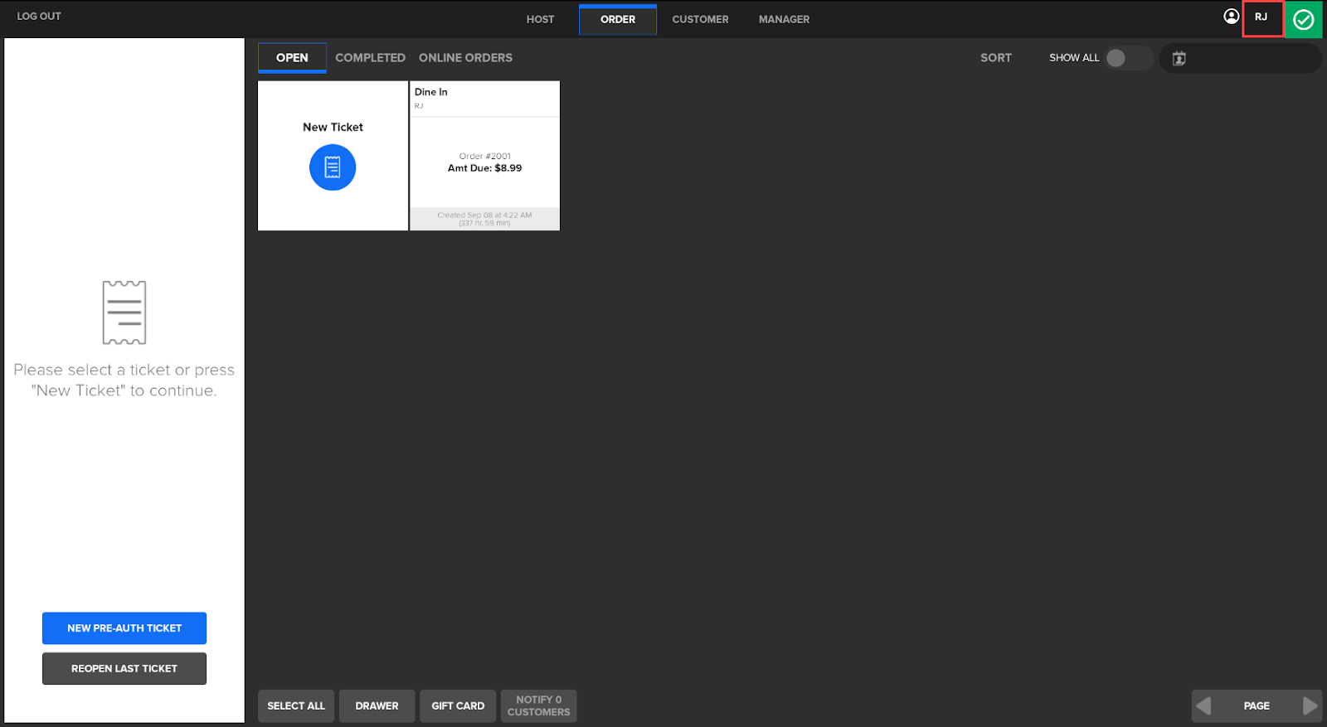This screenshot has width=1327, height=727.
Task: Click the blue New Ticket receipt icon
Action: tap(333, 167)
